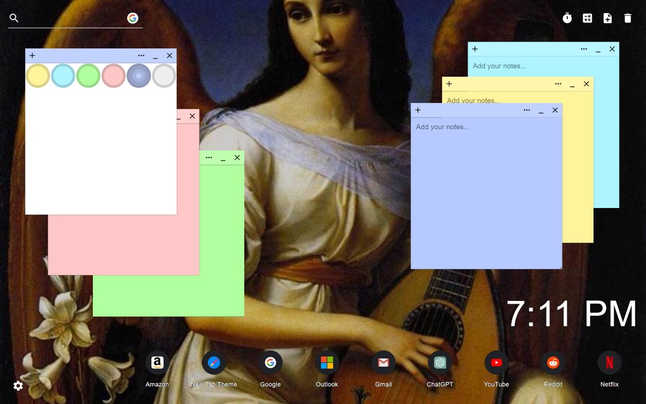Open the blue-purple note's three-dot menu

click(527, 110)
